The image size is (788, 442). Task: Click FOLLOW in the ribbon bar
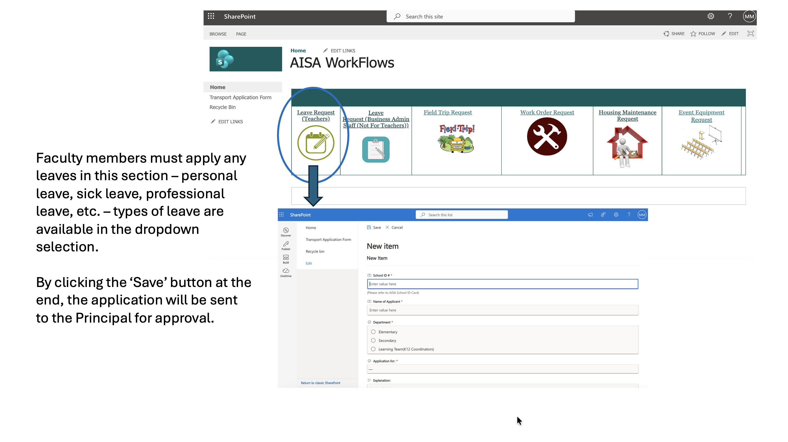(702, 34)
